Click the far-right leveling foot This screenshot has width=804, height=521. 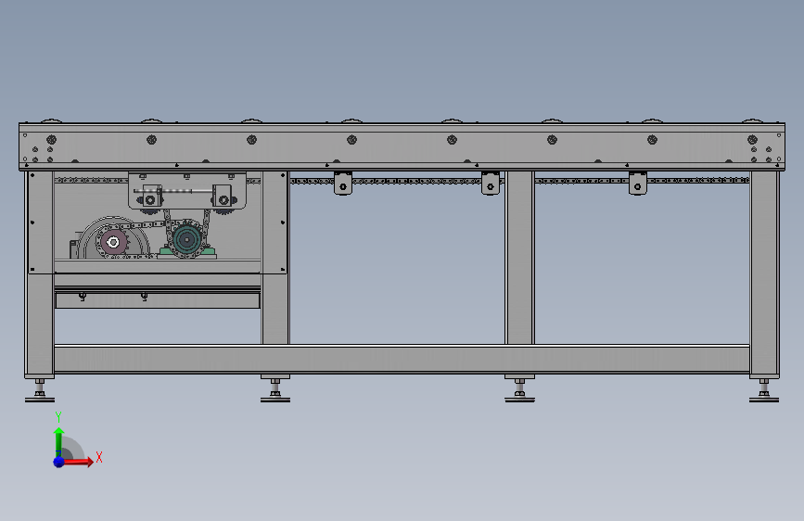tap(764, 391)
